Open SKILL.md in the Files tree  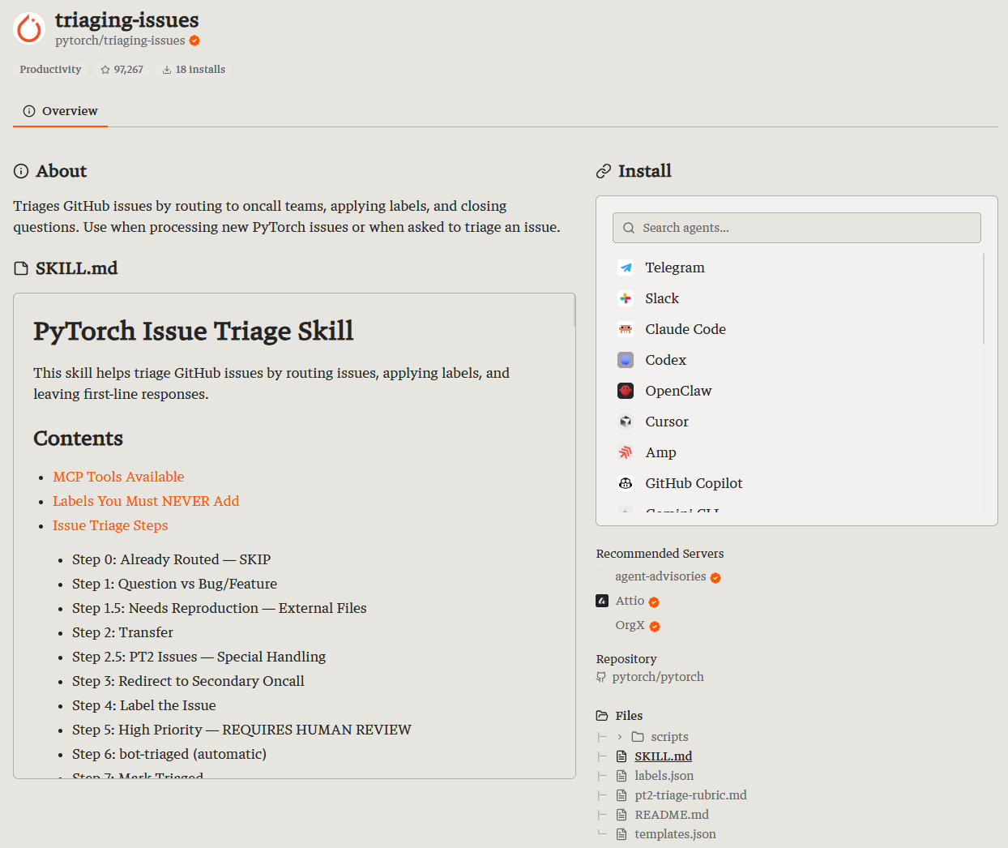click(663, 756)
